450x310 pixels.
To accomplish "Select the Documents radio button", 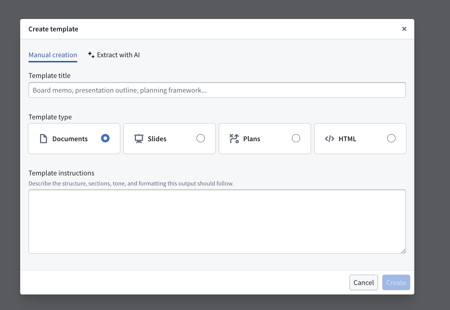I will (105, 138).
